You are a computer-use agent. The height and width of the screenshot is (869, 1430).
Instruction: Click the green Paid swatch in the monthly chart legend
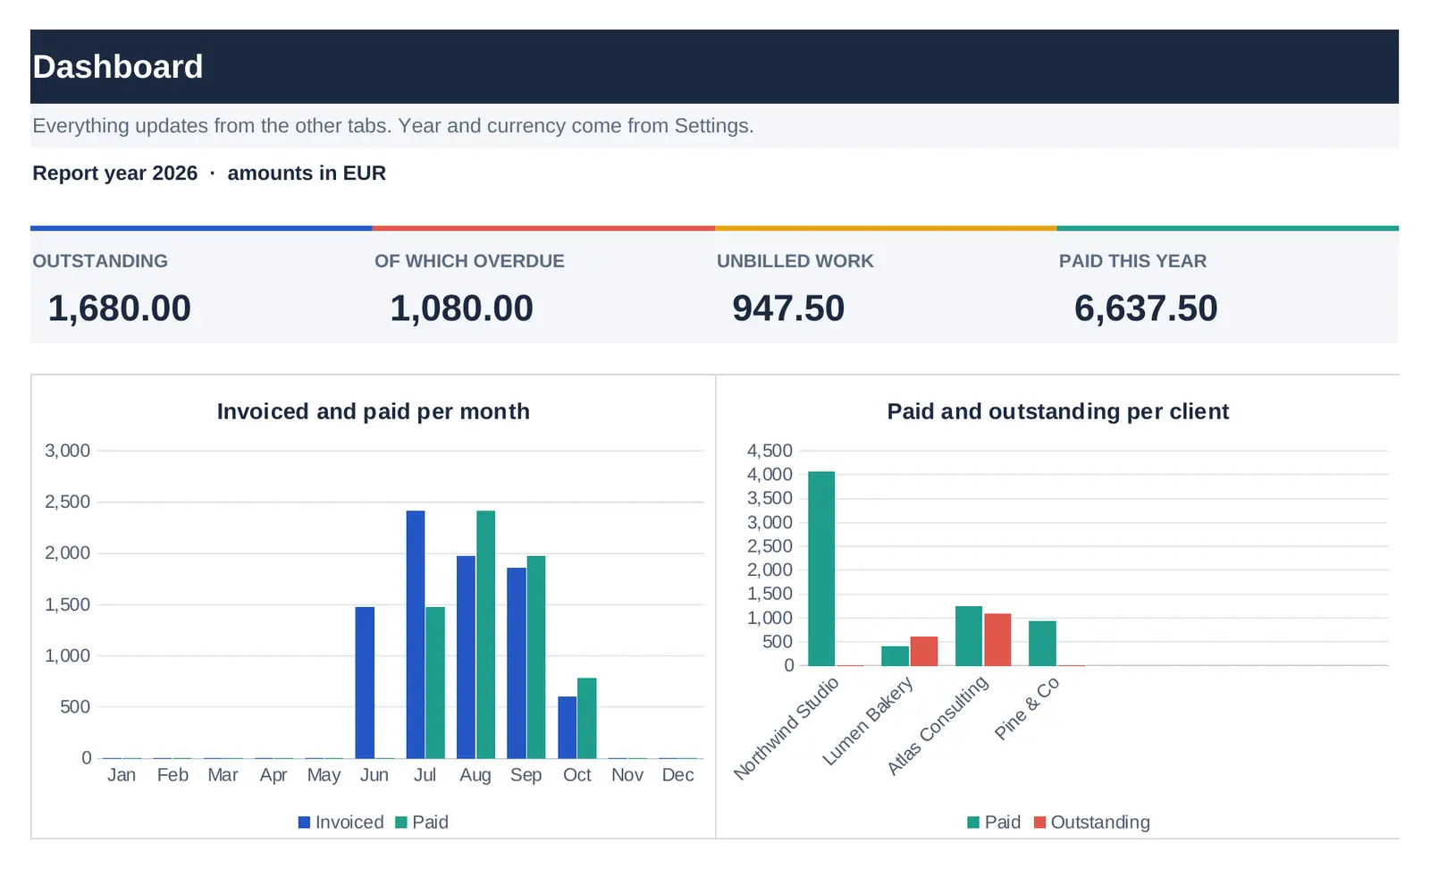[x=401, y=823]
